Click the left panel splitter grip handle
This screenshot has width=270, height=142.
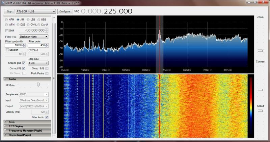click(x=54, y=78)
